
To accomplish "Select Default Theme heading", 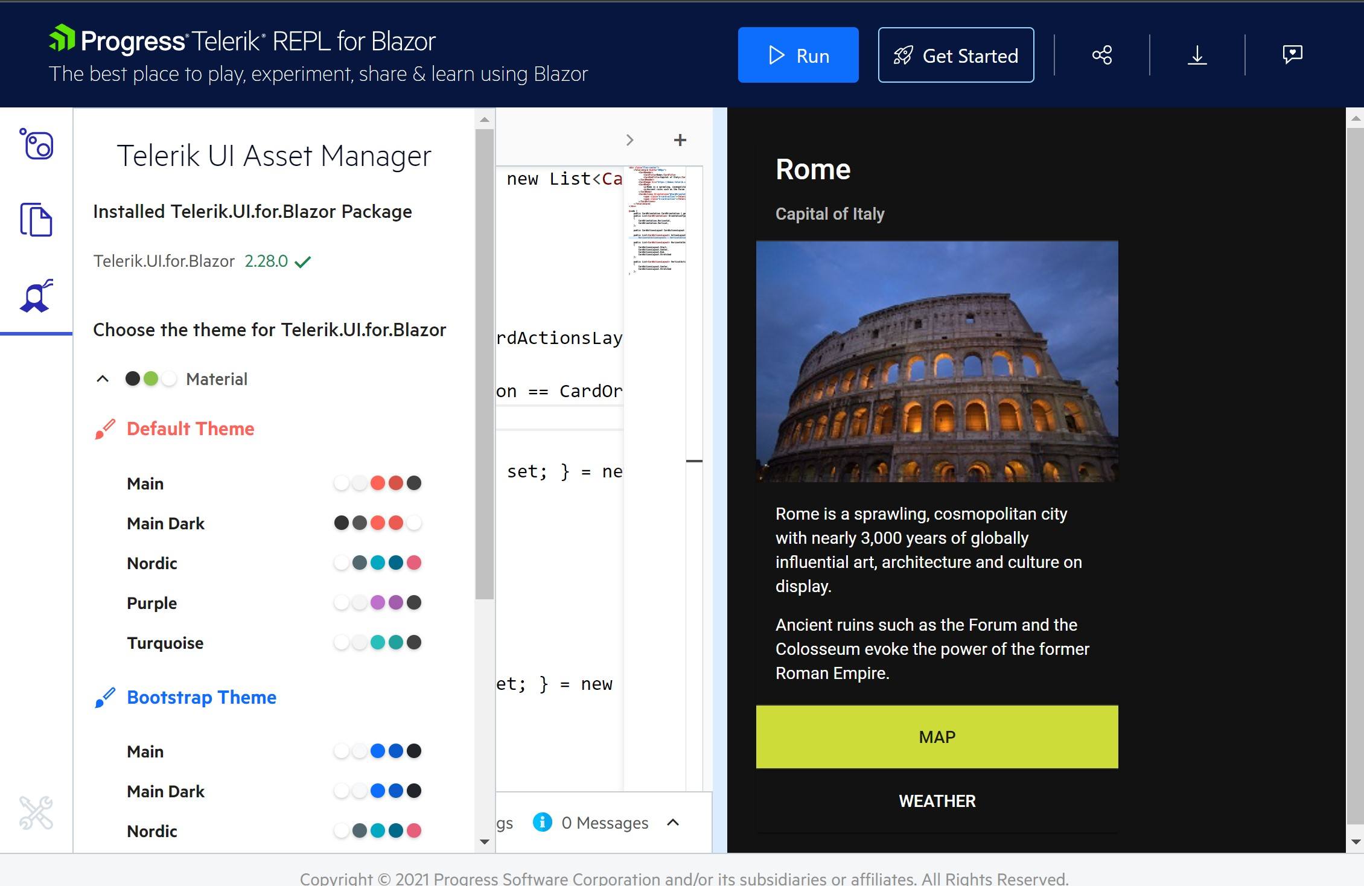I will [x=191, y=429].
